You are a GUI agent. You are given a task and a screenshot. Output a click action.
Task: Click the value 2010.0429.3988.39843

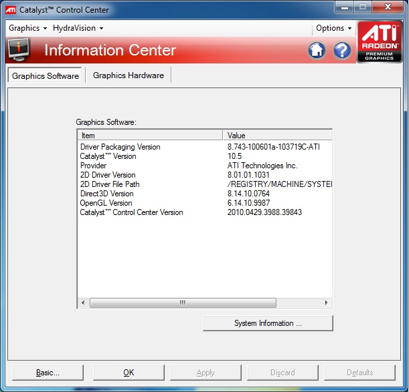pos(264,212)
